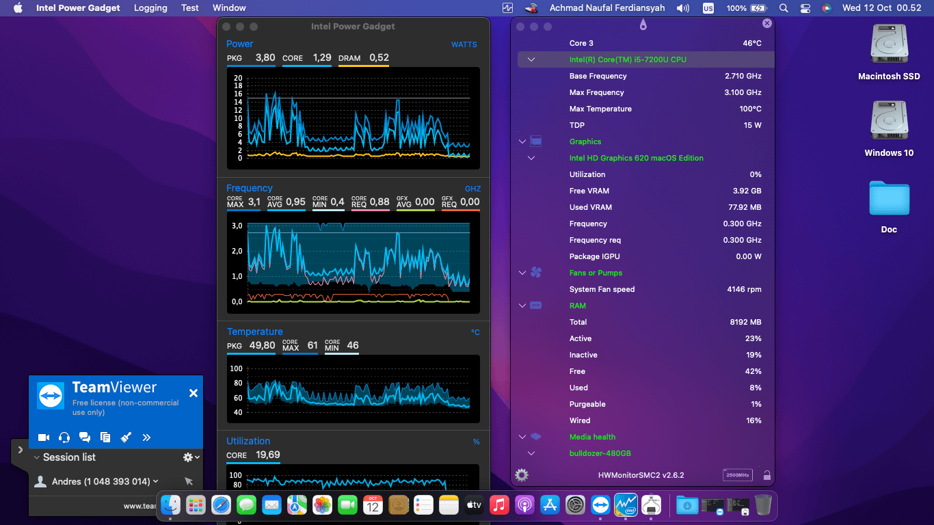Collapse Intel HD Graphics 620 subsection
Image resolution: width=934 pixels, height=525 pixels.
click(x=531, y=158)
